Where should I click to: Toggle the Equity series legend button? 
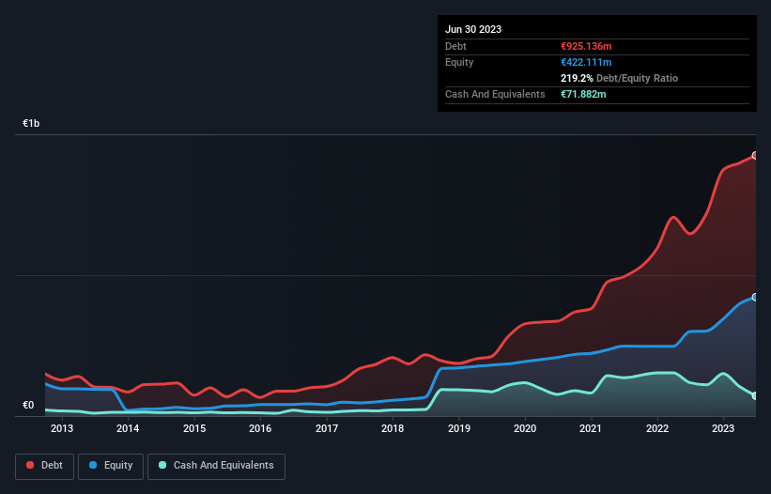(111, 466)
